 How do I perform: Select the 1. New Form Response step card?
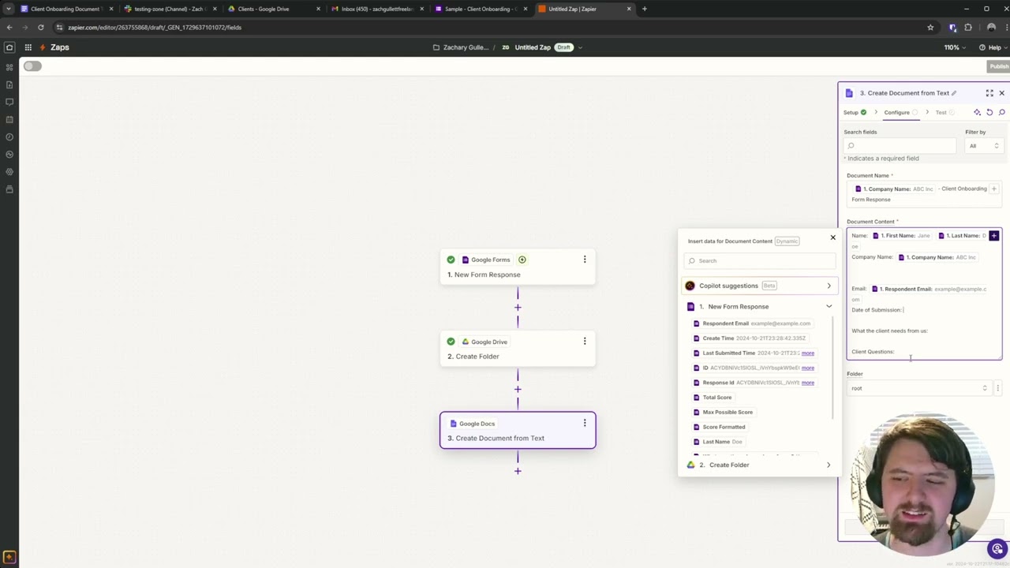click(518, 267)
